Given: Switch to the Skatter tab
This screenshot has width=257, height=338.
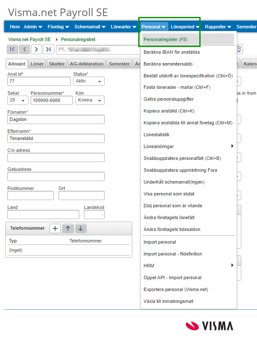Looking at the screenshot, I should tap(57, 64).
